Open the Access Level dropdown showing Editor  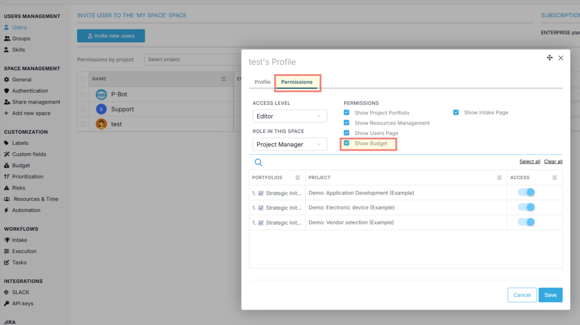click(x=289, y=116)
